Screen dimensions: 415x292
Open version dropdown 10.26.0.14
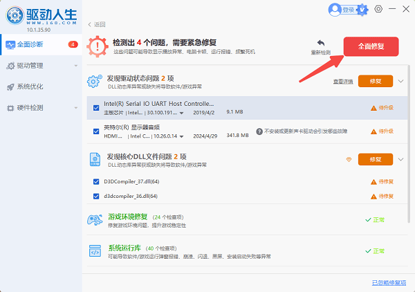tap(181, 136)
